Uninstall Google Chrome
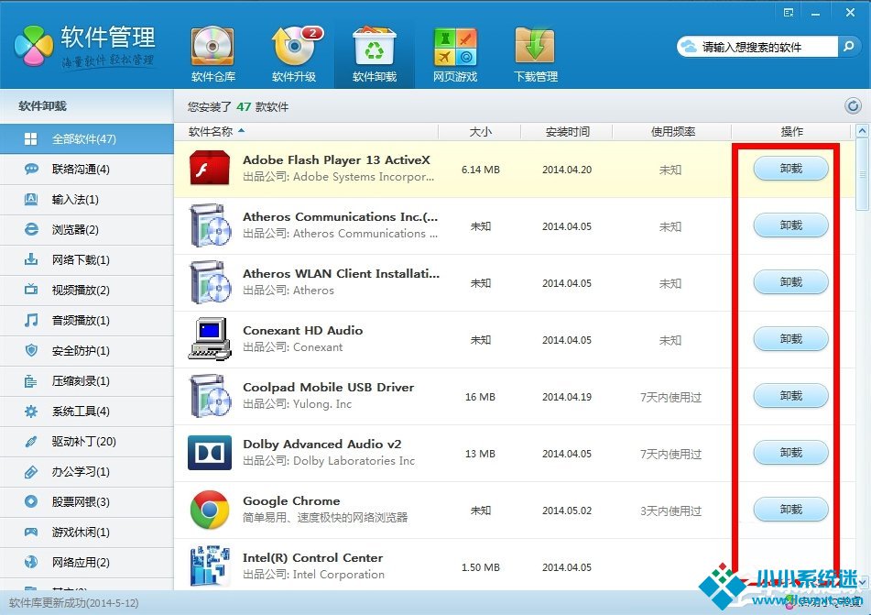This screenshot has width=871, height=615. [790, 509]
